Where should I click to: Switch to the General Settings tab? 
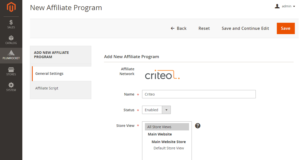click(62, 74)
